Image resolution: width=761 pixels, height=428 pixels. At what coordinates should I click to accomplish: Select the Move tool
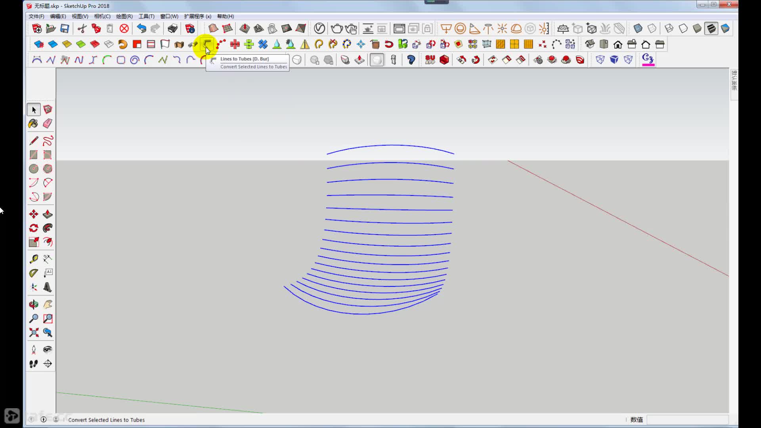(34, 214)
